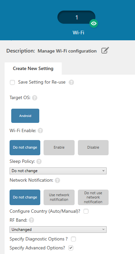The width and height of the screenshot is (135, 254).
Task: Open help icon next to Save Setting for Re-use
Action: [71, 83]
